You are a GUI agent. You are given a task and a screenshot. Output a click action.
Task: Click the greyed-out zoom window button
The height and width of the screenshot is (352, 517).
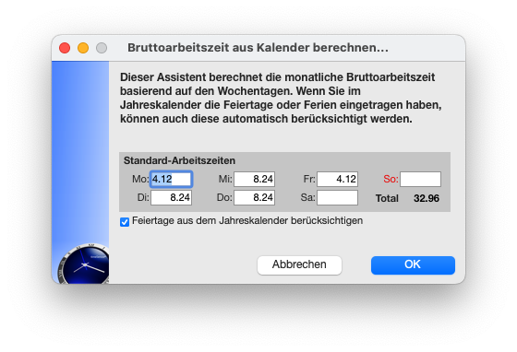pos(102,48)
